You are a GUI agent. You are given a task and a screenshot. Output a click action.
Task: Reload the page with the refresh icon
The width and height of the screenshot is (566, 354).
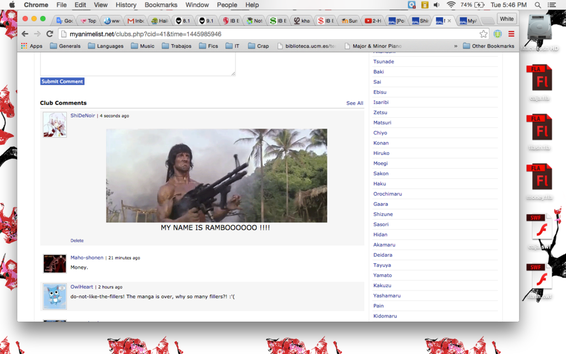(x=50, y=34)
